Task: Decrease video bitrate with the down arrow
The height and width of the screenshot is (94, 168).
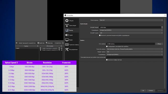Action: tap(162, 28)
